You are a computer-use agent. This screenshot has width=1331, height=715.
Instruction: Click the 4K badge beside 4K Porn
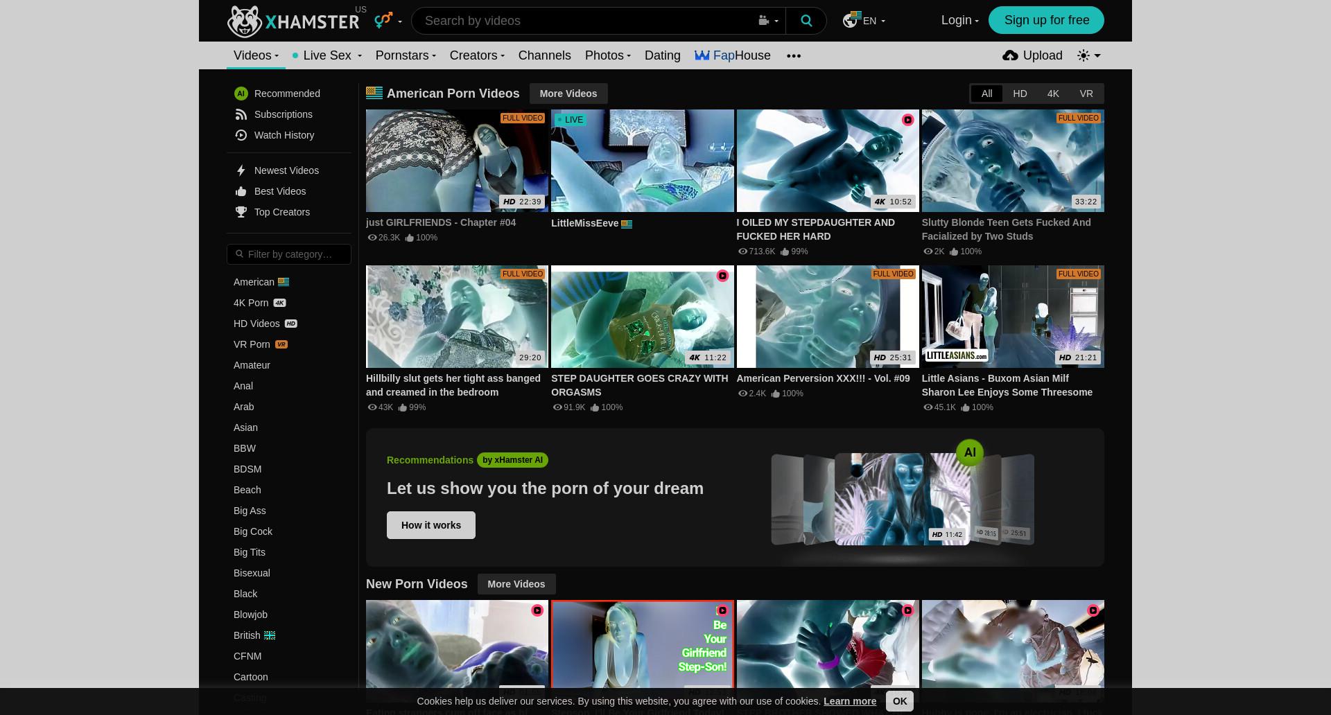click(279, 303)
